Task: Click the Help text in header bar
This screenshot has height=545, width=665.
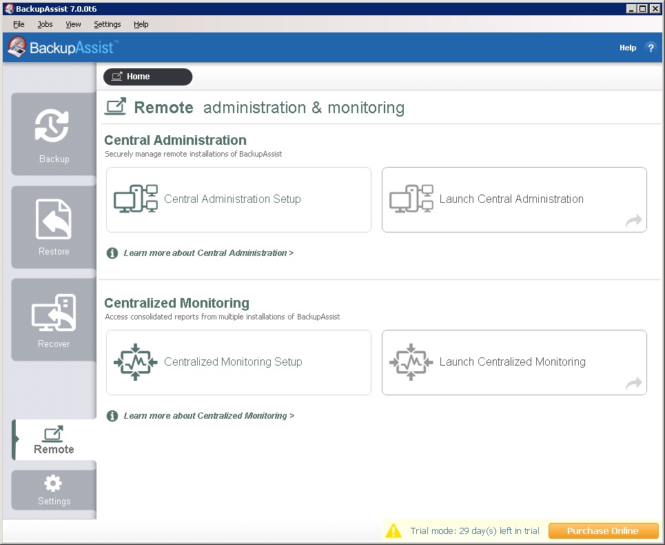Action: [628, 48]
